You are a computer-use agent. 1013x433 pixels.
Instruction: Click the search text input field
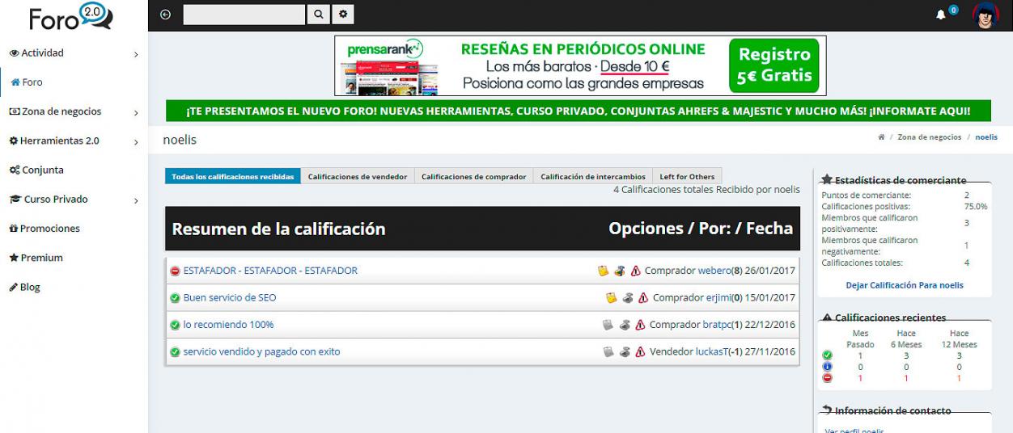point(244,15)
